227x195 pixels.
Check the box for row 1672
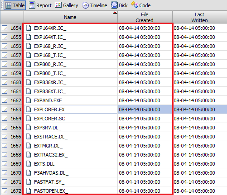pyautogui.click(x=5, y=191)
